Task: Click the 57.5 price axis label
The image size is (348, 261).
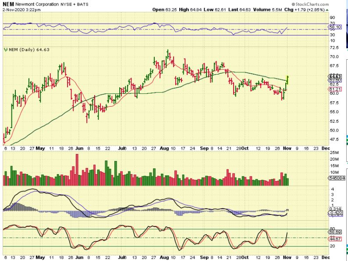Action: pyautogui.click(x=334, y=103)
